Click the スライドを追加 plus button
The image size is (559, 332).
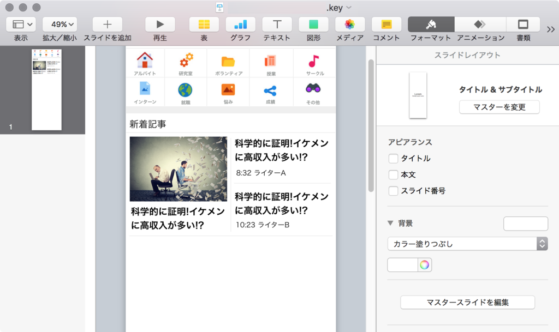108,24
